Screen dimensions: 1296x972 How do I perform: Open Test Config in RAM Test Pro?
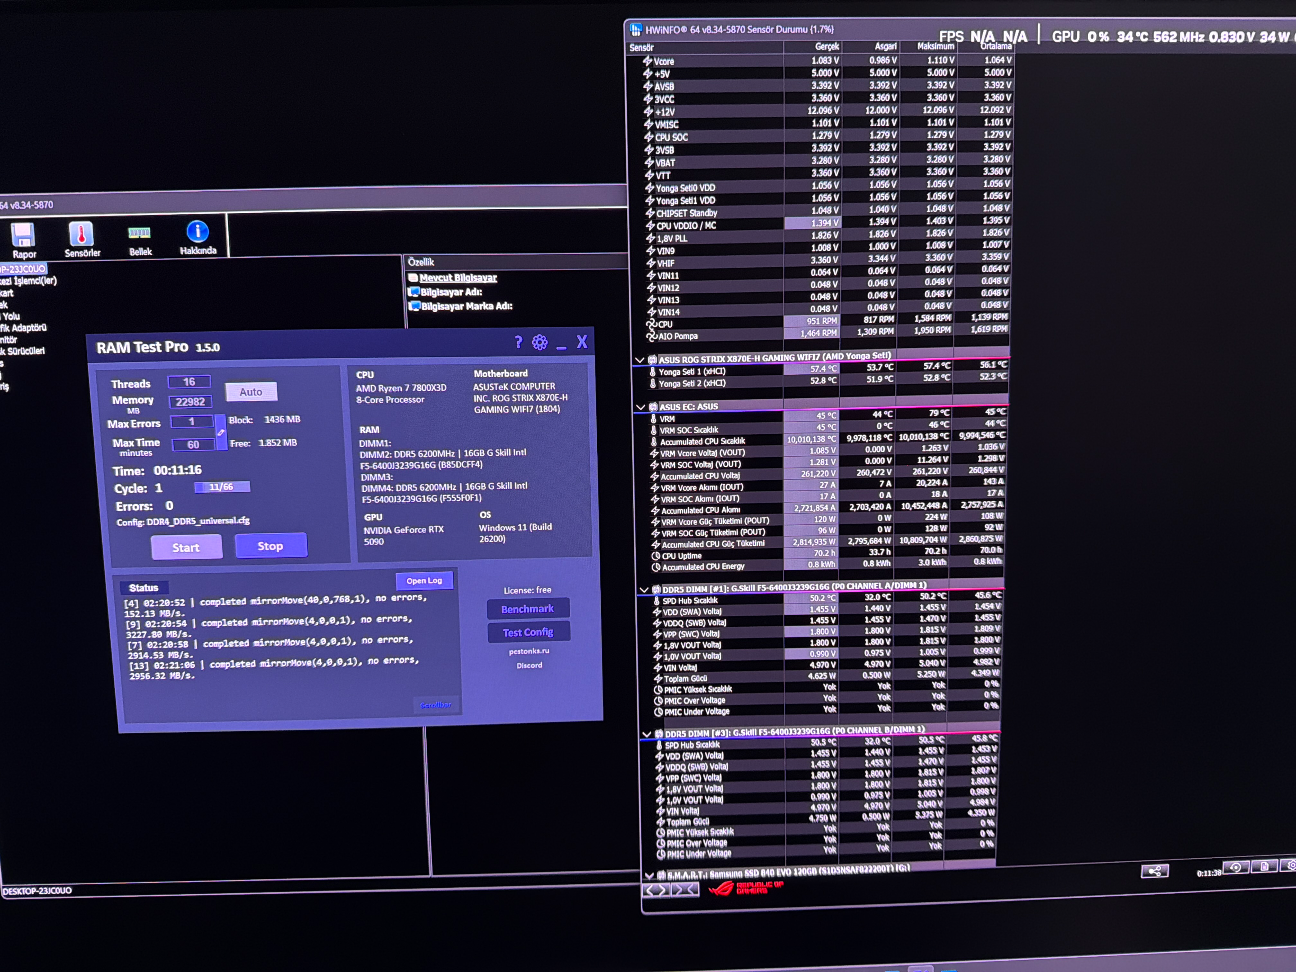(x=528, y=632)
